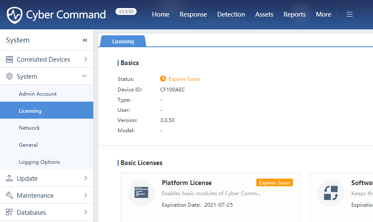The image size is (373, 222).
Task: Click the Maintenance label in sidebar
Action: coord(35,195)
